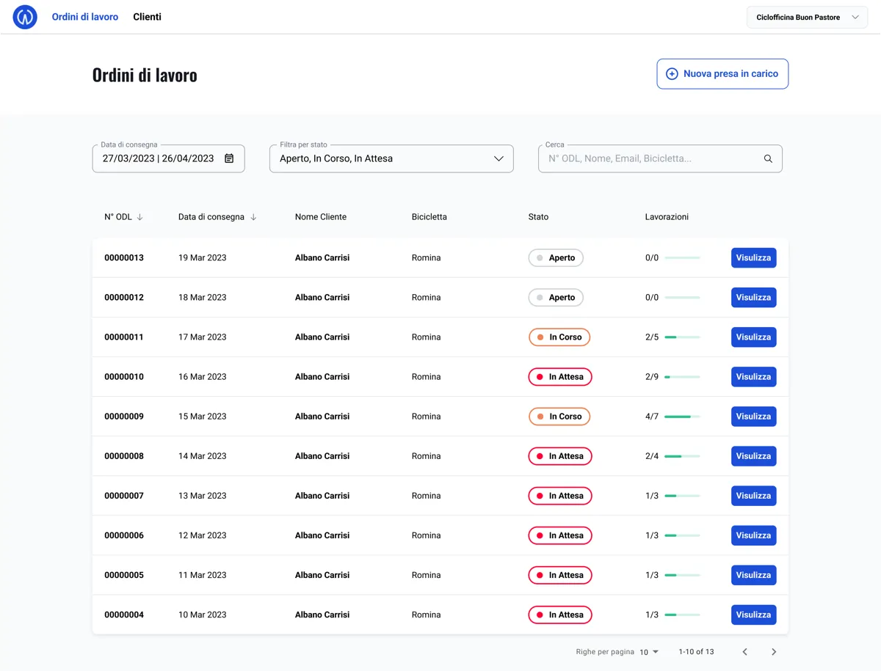Click the Nome Cliente column header
Image resolution: width=881 pixels, height=671 pixels.
pos(321,217)
